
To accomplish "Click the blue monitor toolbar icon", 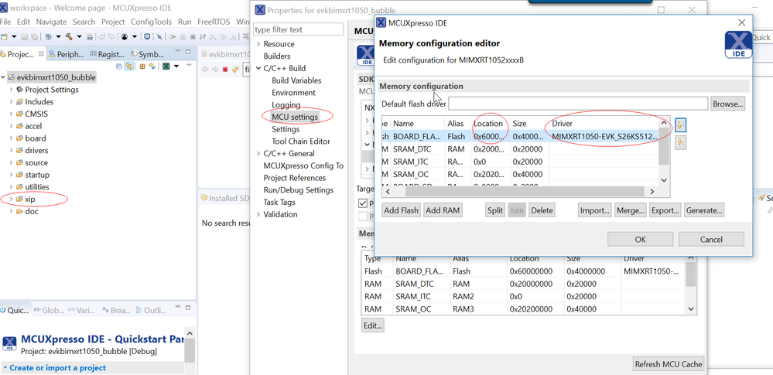I will coord(147,36).
